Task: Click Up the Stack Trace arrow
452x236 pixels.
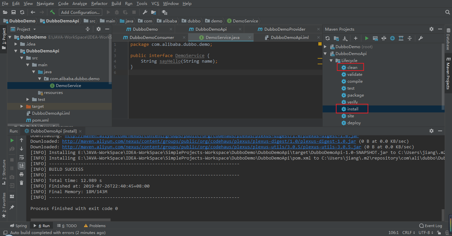Action: 22,140
